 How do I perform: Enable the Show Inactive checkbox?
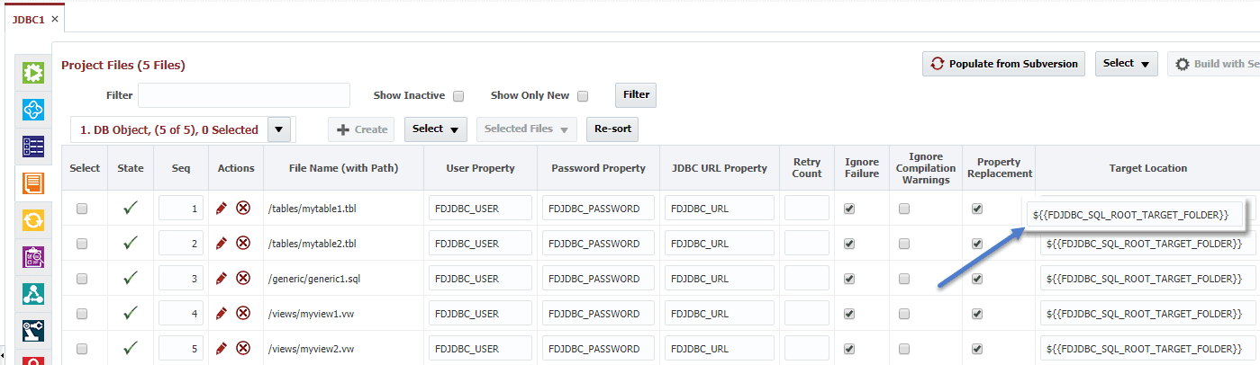point(458,96)
